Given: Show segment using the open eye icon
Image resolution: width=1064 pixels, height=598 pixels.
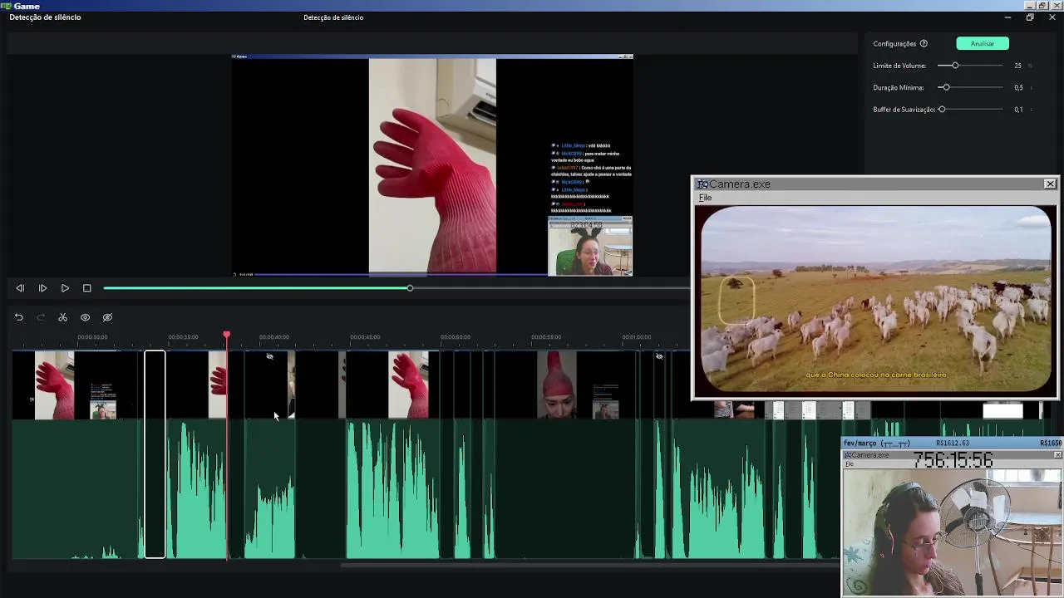Looking at the screenshot, I should [x=85, y=317].
